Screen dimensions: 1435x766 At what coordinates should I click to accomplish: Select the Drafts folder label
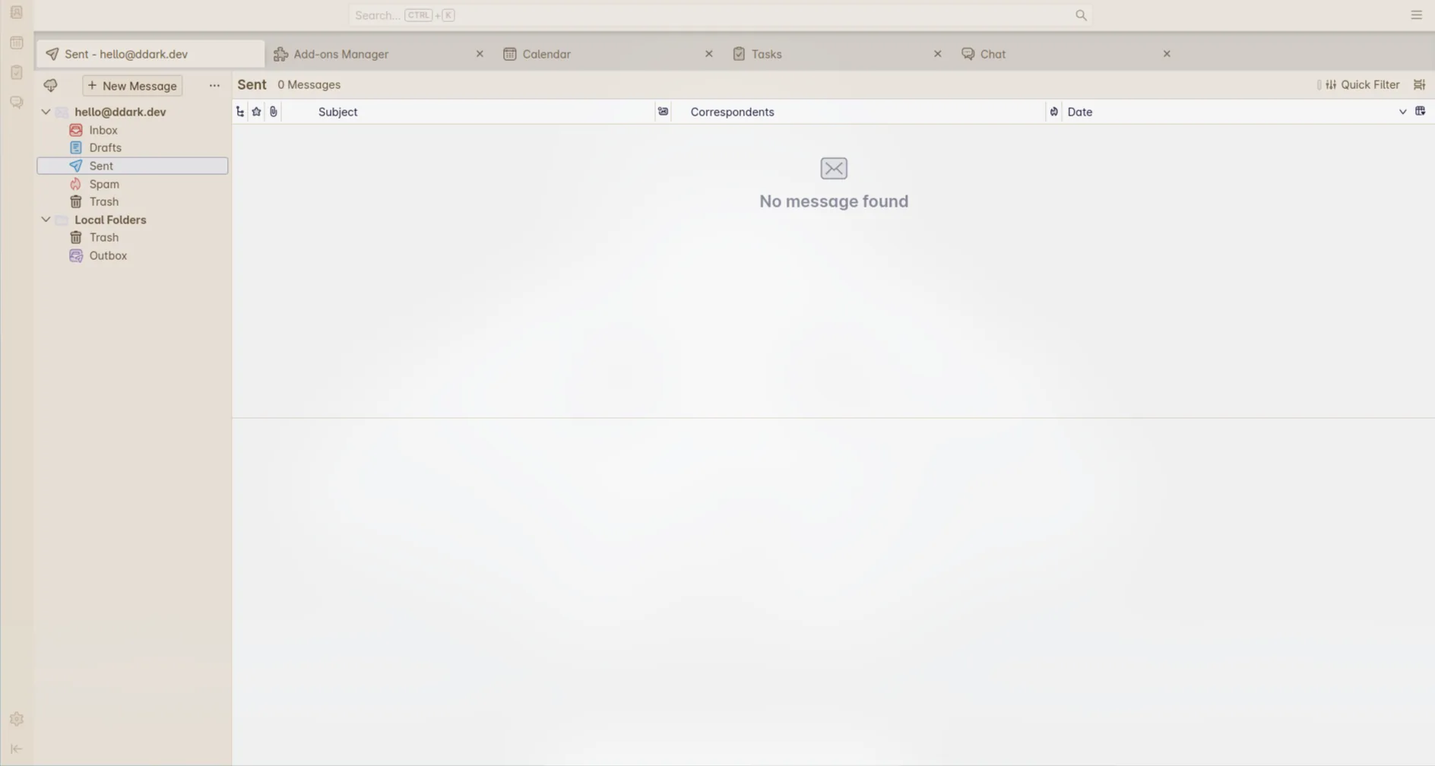click(x=105, y=147)
